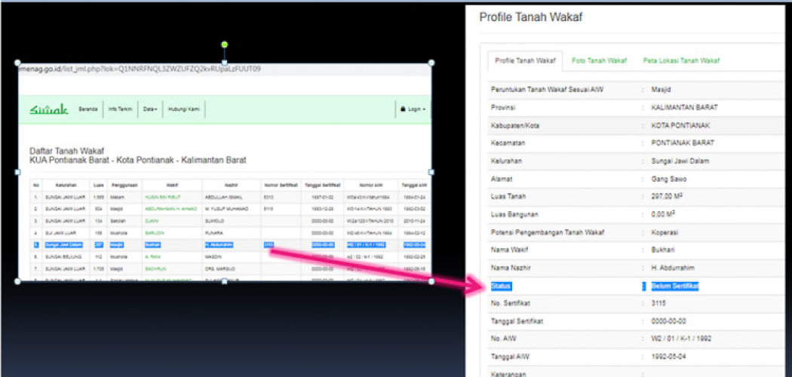Open the Login dropdown menu
Viewport: 792px width, 377px height.
(x=413, y=109)
